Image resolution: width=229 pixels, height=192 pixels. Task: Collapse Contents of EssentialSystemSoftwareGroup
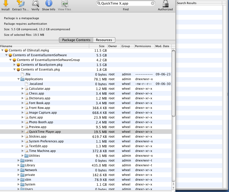(x=10, y=60)
